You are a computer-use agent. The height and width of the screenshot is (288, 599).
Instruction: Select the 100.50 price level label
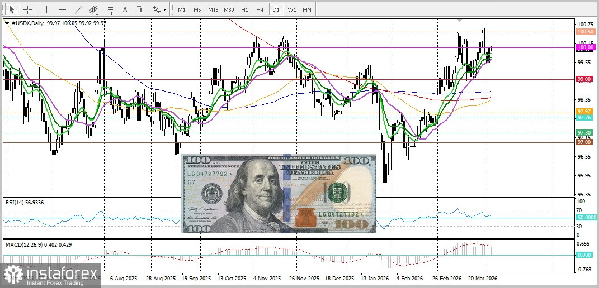(x=585, y=32)
